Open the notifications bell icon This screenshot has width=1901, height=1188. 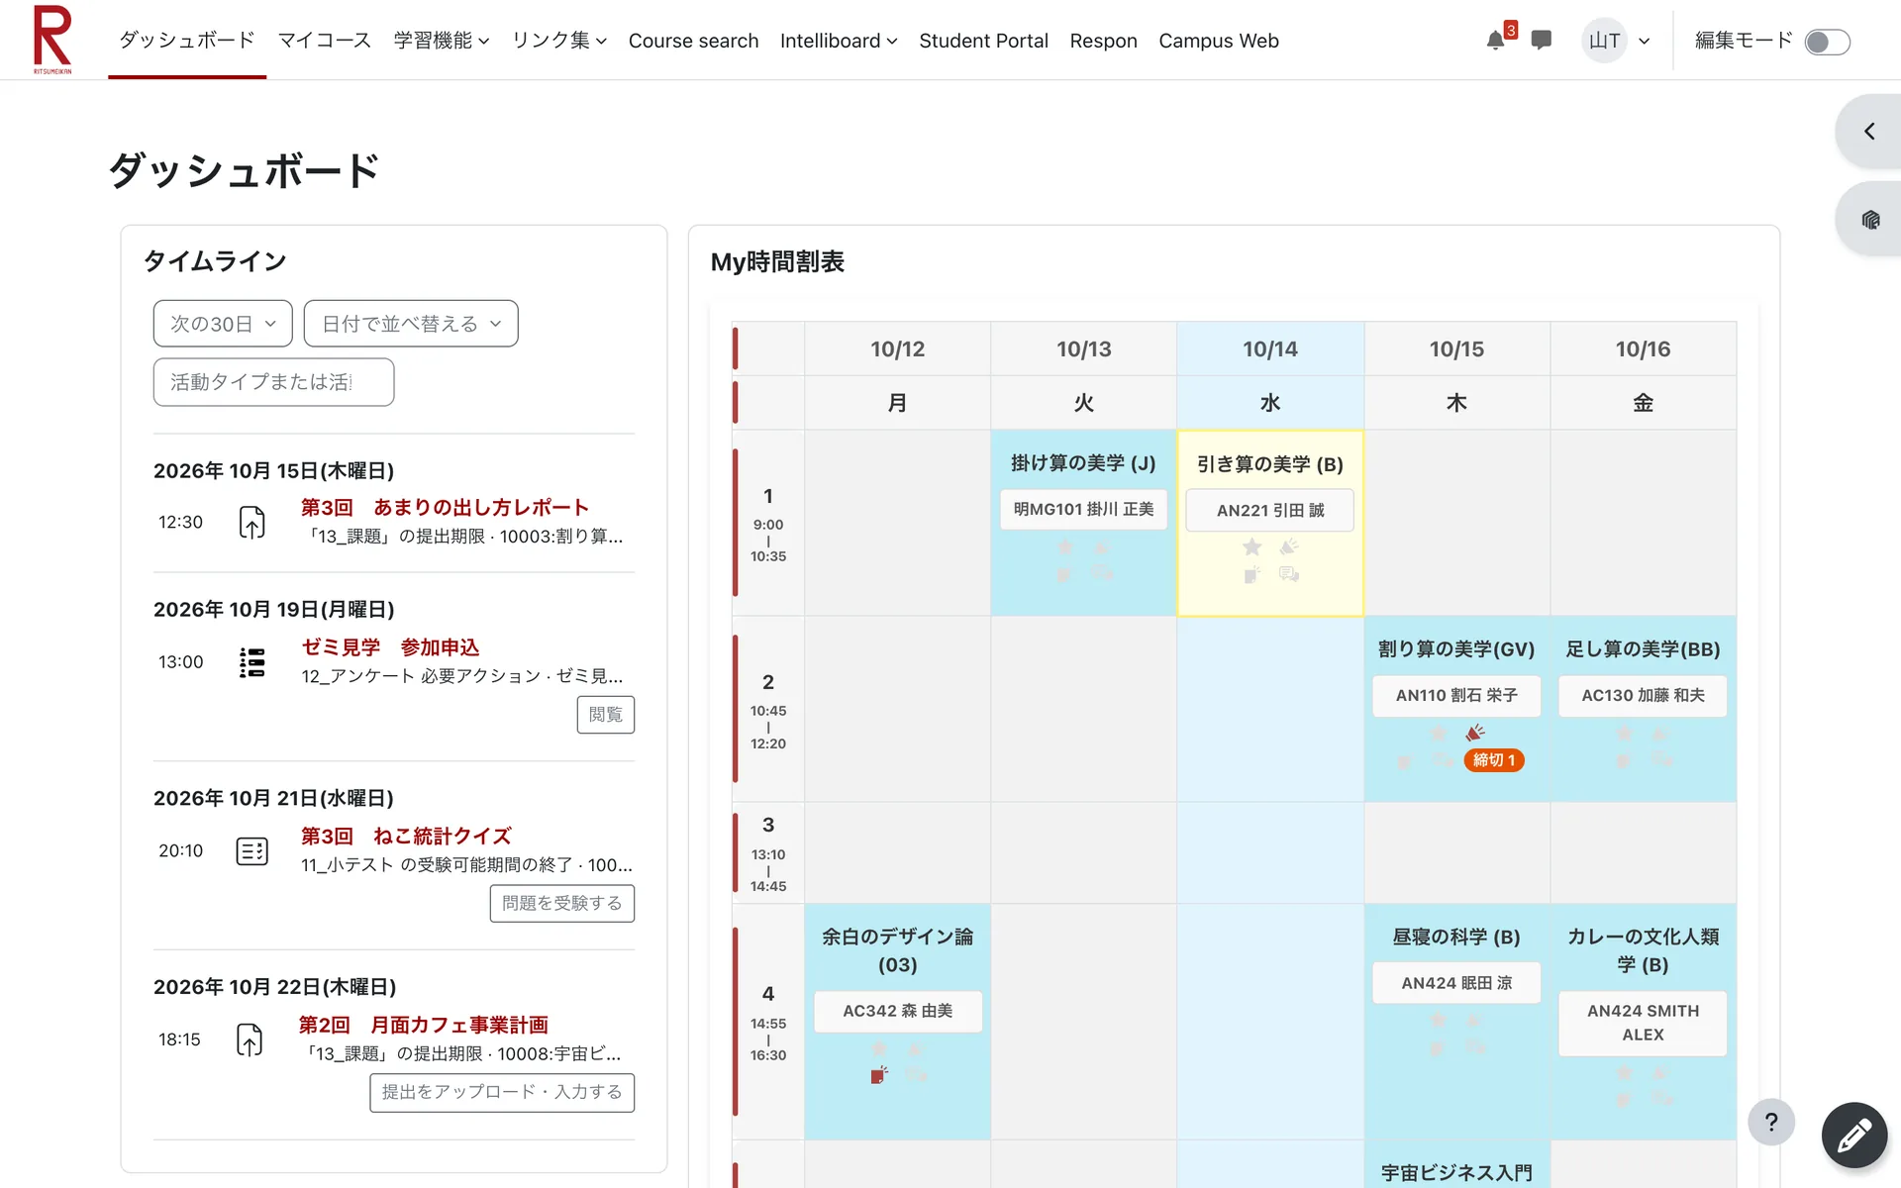pos(1495,41)
